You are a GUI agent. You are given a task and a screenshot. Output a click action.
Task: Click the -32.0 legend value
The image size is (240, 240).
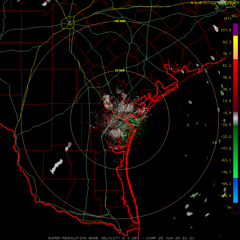coord(226,137)
